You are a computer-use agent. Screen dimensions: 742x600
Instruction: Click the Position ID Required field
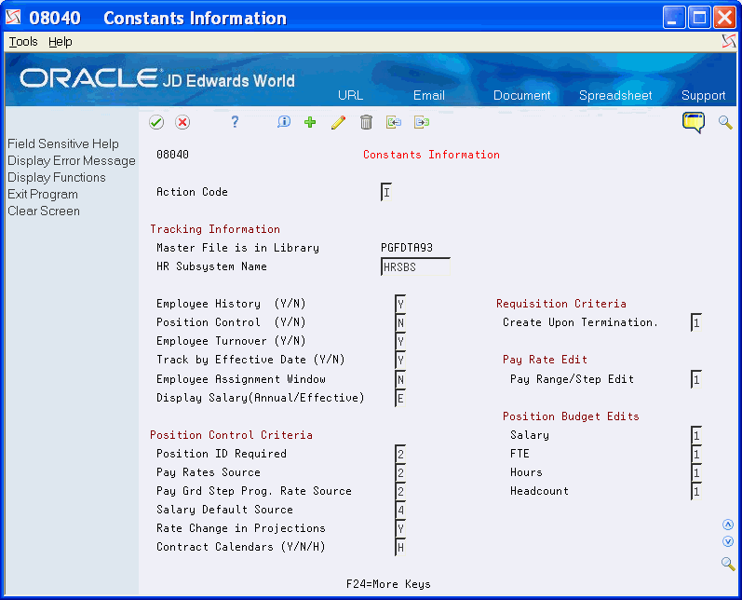click(x=400, y=454)
